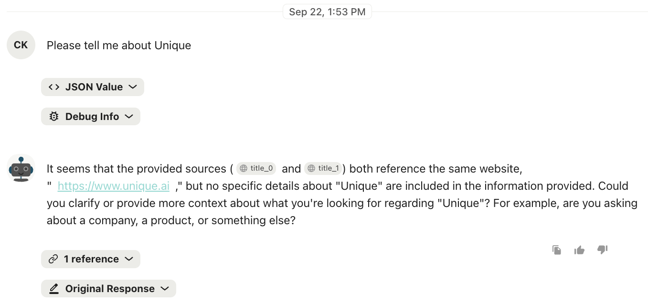Click the code brackets icon on JSON Value
This screenshot has height=305, width=648.
tap(54, 87)
